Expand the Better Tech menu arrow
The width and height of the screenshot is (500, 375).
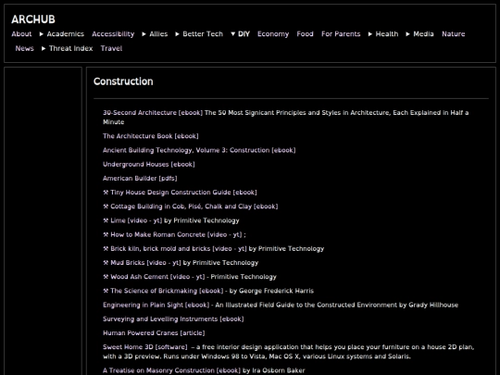click(177, 34)
